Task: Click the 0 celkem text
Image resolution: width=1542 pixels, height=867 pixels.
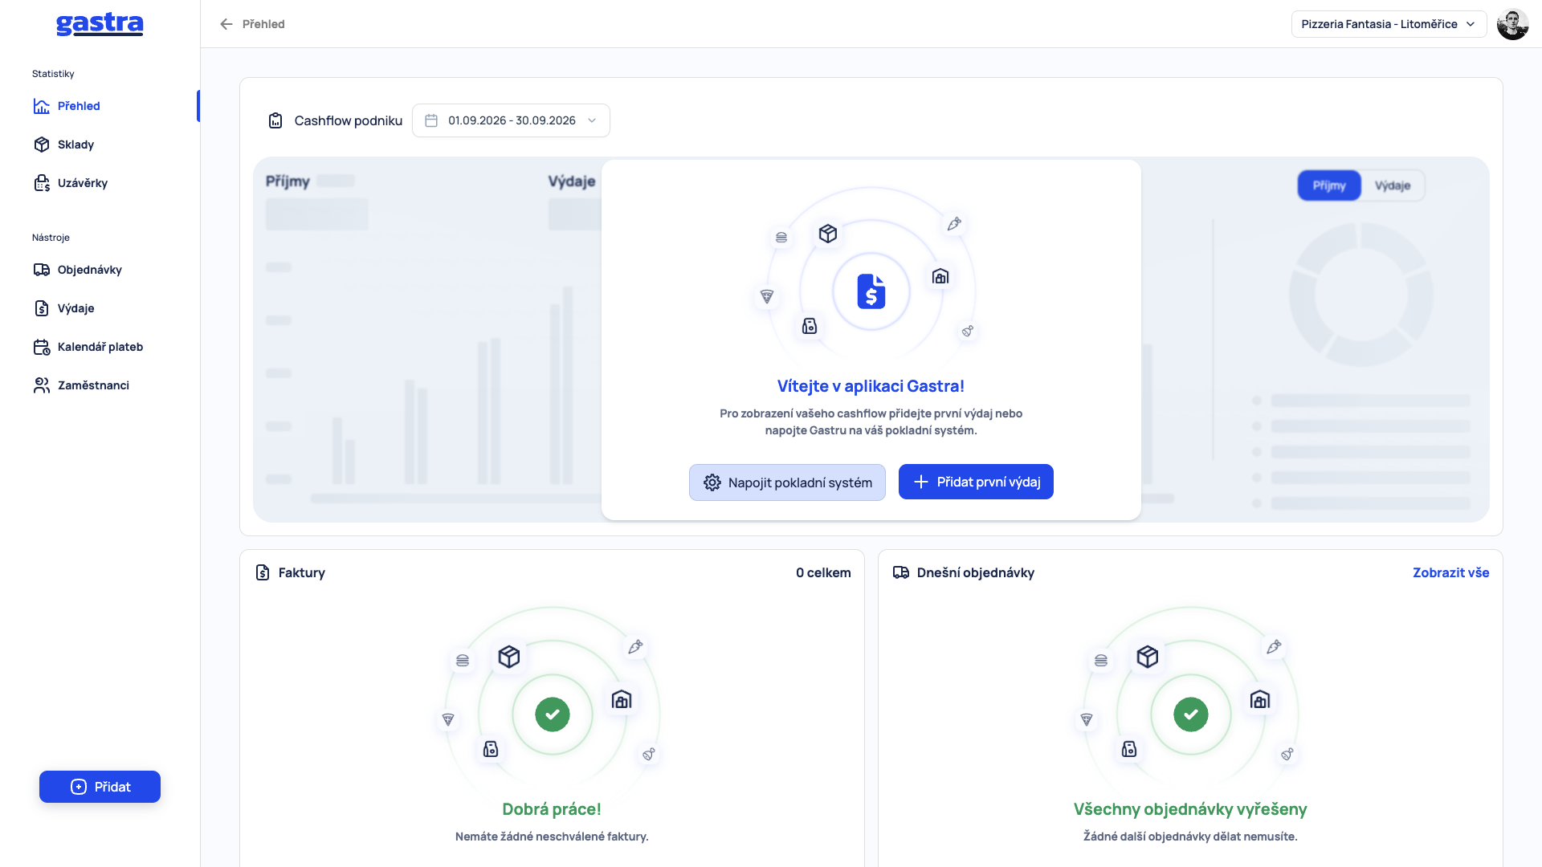Action: coord(823,572)
